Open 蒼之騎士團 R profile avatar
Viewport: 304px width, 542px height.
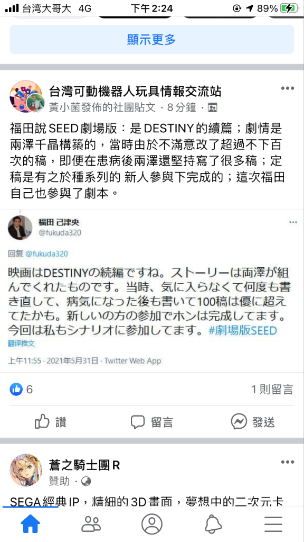point(26,470)
